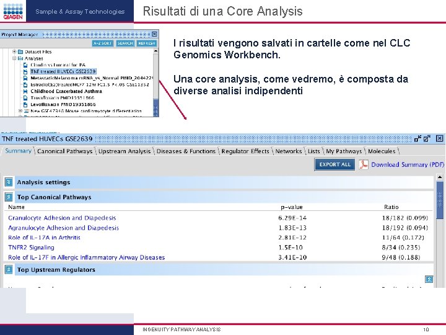Click the summary panel scrollbar thumb
Viewport: 446px width, 335px height.
point(439,200)
